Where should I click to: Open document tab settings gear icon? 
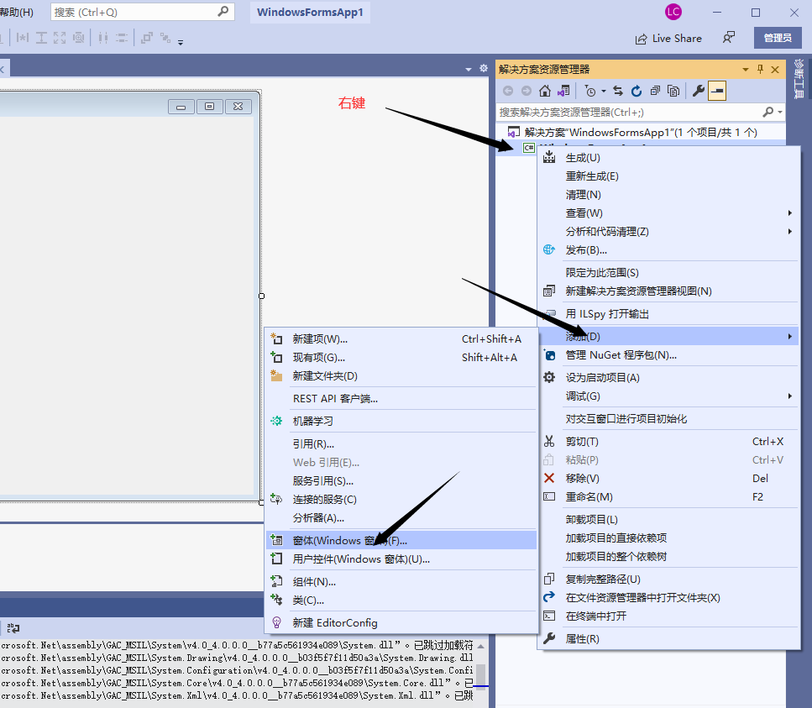pyautogui.click(x=484, y=68)
